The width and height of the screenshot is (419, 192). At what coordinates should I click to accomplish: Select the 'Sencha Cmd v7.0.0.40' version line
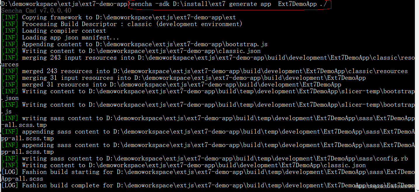(36, 11)
